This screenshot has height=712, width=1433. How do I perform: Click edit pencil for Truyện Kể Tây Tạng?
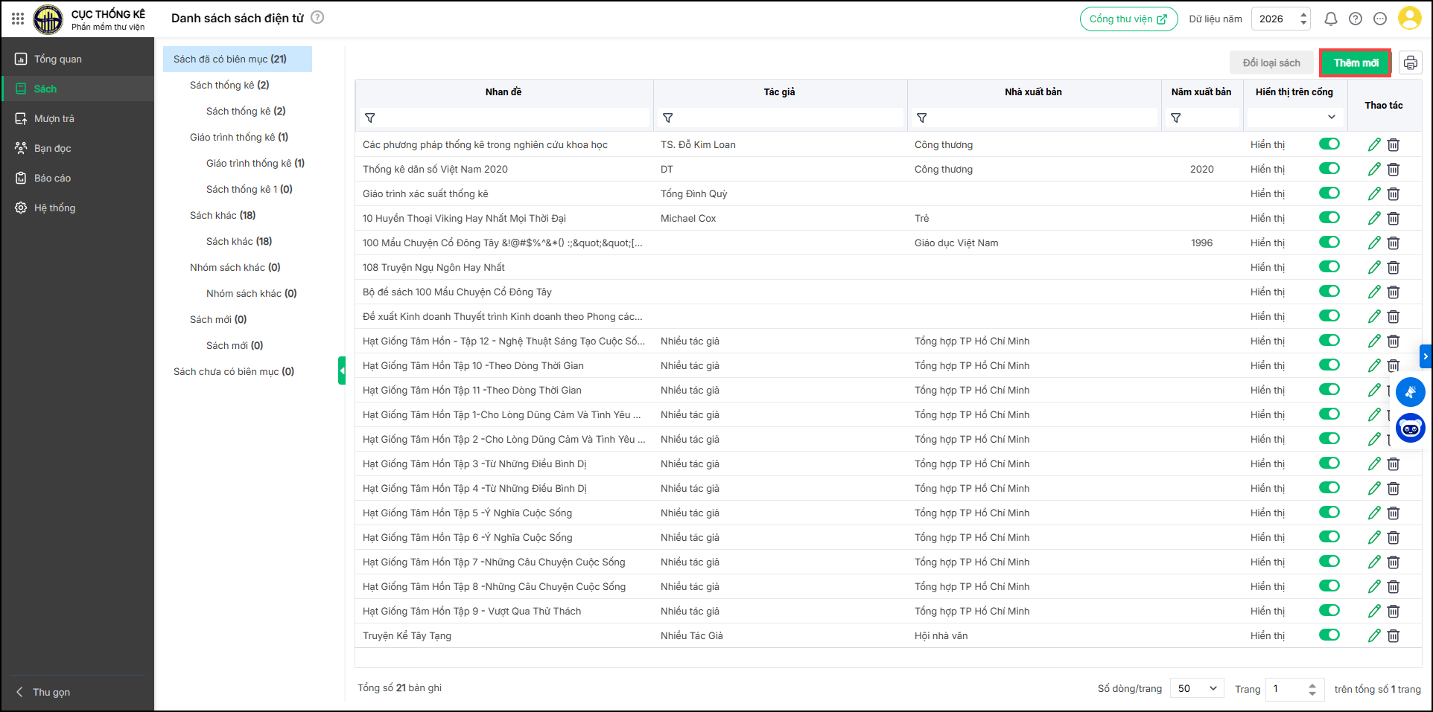point(1374,635)
